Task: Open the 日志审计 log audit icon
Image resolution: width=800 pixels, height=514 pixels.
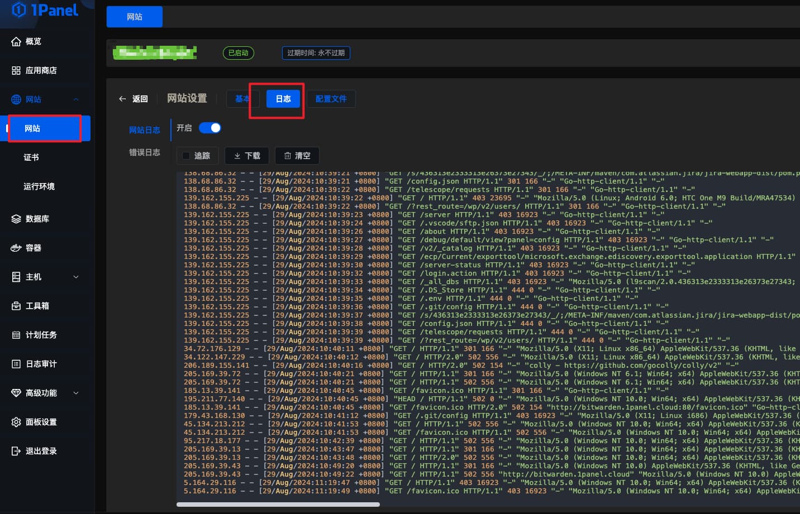Action: point(16,364)
